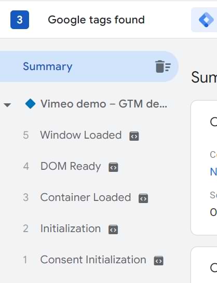Select the Window Loaded event

pos(81,135)
